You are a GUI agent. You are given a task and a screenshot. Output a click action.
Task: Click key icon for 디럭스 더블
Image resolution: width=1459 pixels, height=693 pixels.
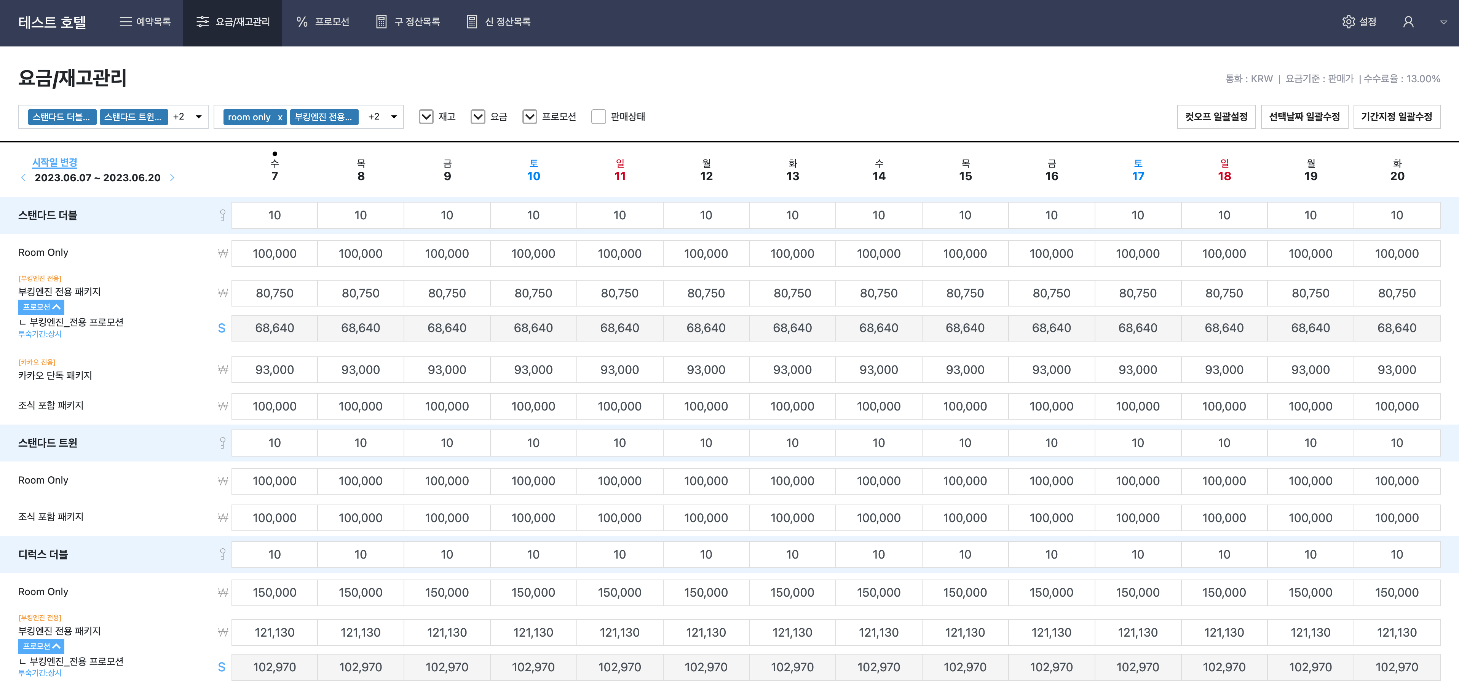[x=223, y=555]
